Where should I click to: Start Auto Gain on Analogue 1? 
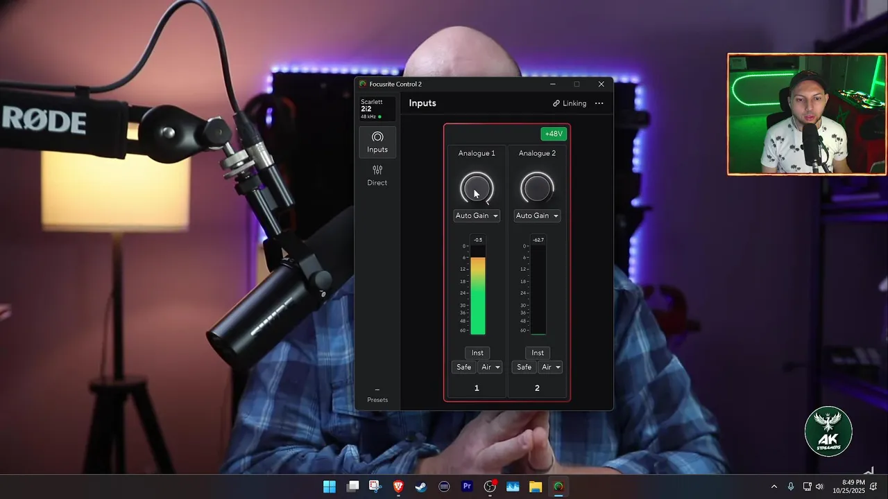pyautogui.click(x=472, y=216)
